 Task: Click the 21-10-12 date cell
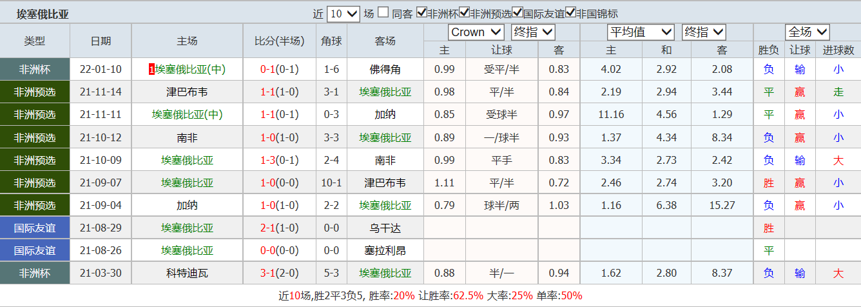[101, 137]
